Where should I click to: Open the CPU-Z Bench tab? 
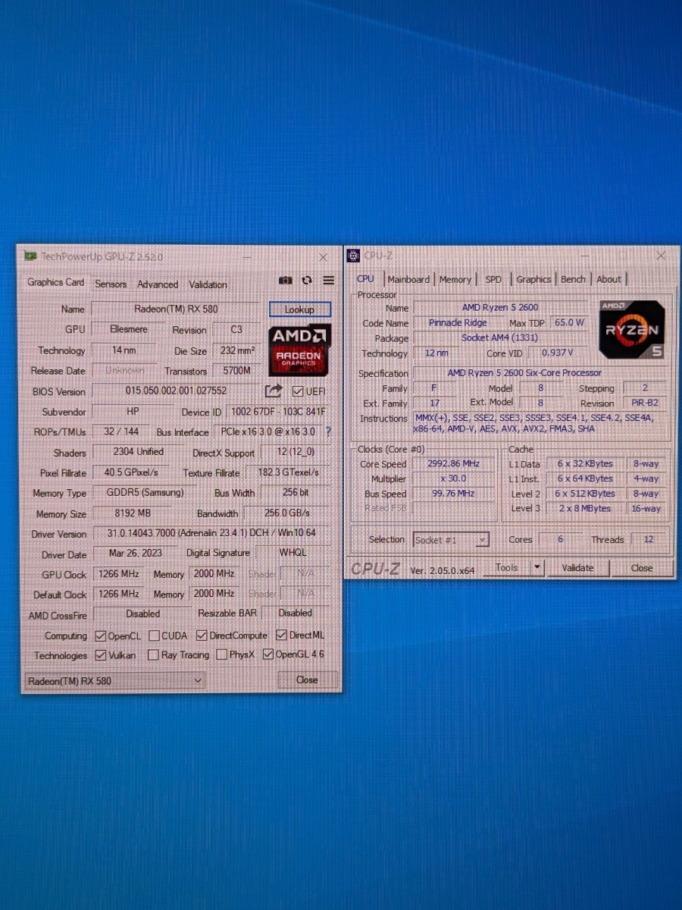[573, 279]
